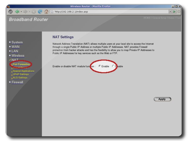
Task: Reload the page with the Refresh icon
Action: pos(40,12)
